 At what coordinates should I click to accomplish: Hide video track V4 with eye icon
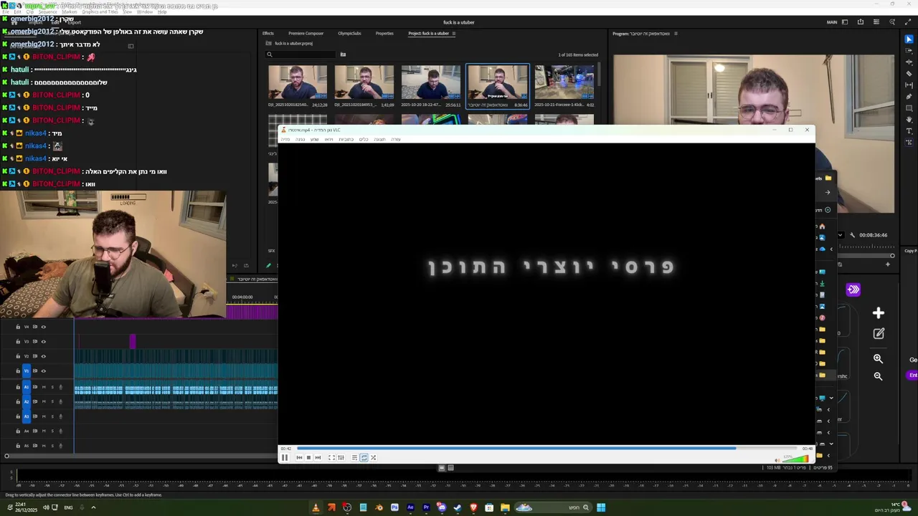coord(44,327)
